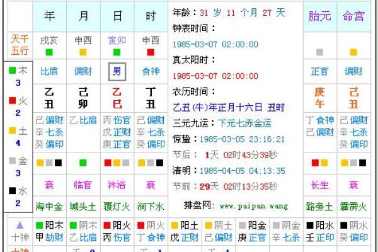Click the red 阳火 square in bottom row
Viewport: 378px width, 252px height.
tap(107, 226)
